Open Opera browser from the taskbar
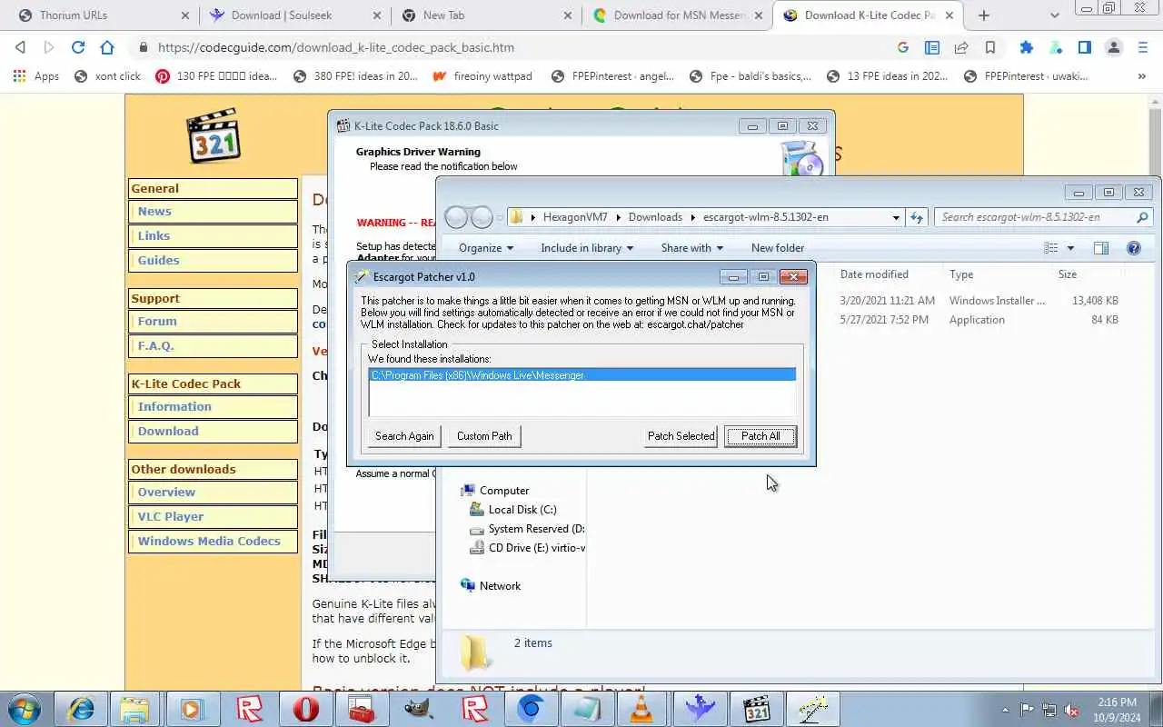Viewport: 1163px width, 727px height. click(306, 709)
